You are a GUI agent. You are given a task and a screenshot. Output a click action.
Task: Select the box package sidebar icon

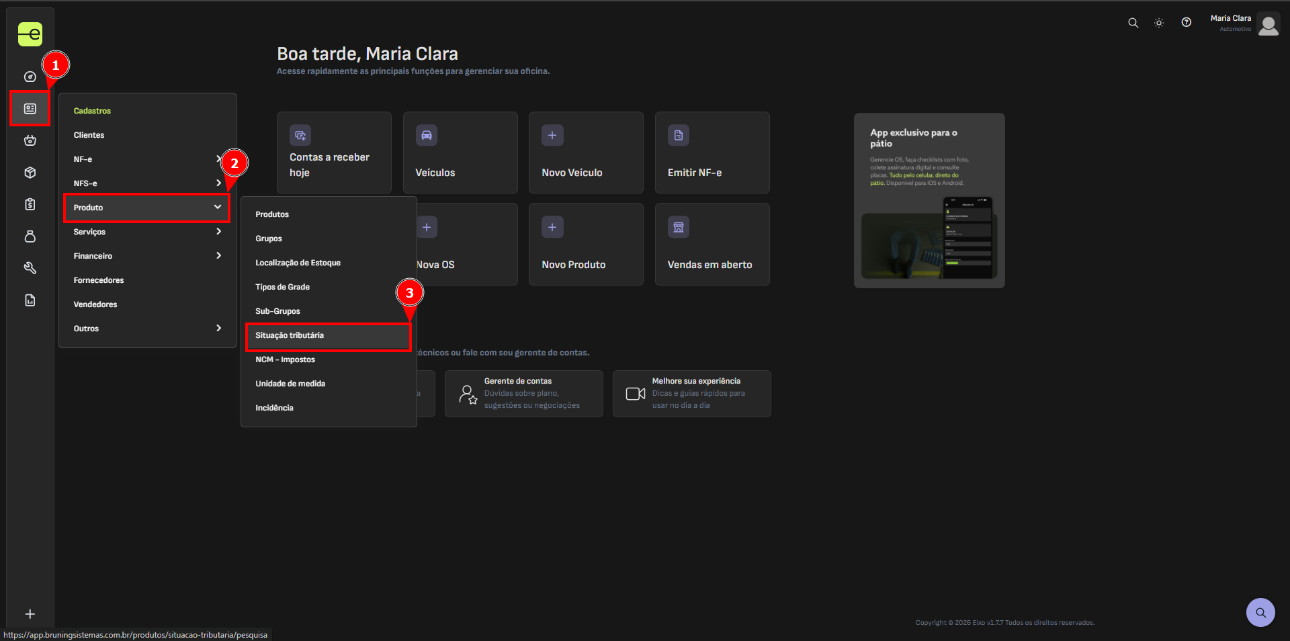click(30, 173)
